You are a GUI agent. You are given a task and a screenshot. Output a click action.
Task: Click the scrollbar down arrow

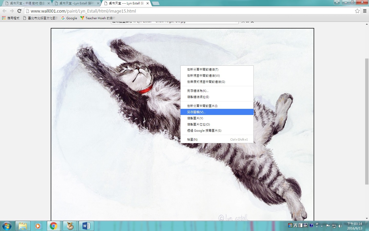367,218
